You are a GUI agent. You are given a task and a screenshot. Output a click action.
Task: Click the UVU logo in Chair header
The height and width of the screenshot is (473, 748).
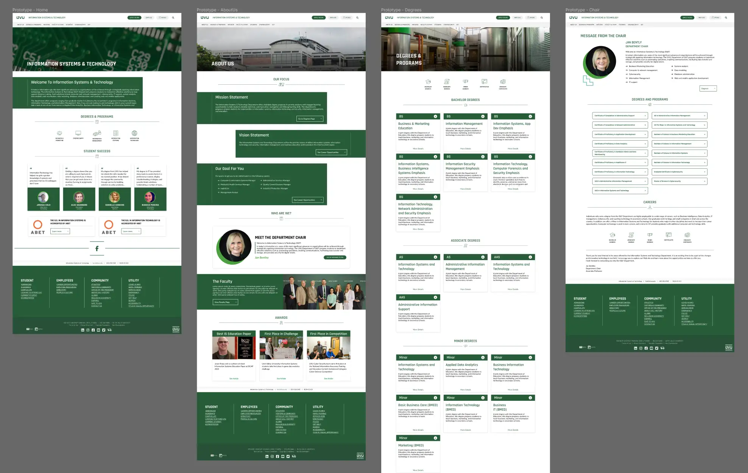click(x=573, y=17)
